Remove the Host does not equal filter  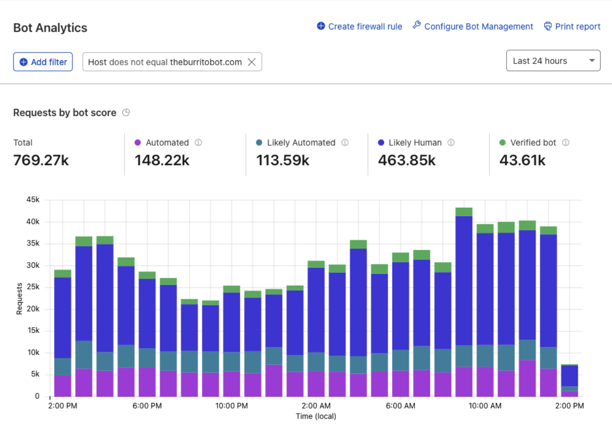point(252,62)
